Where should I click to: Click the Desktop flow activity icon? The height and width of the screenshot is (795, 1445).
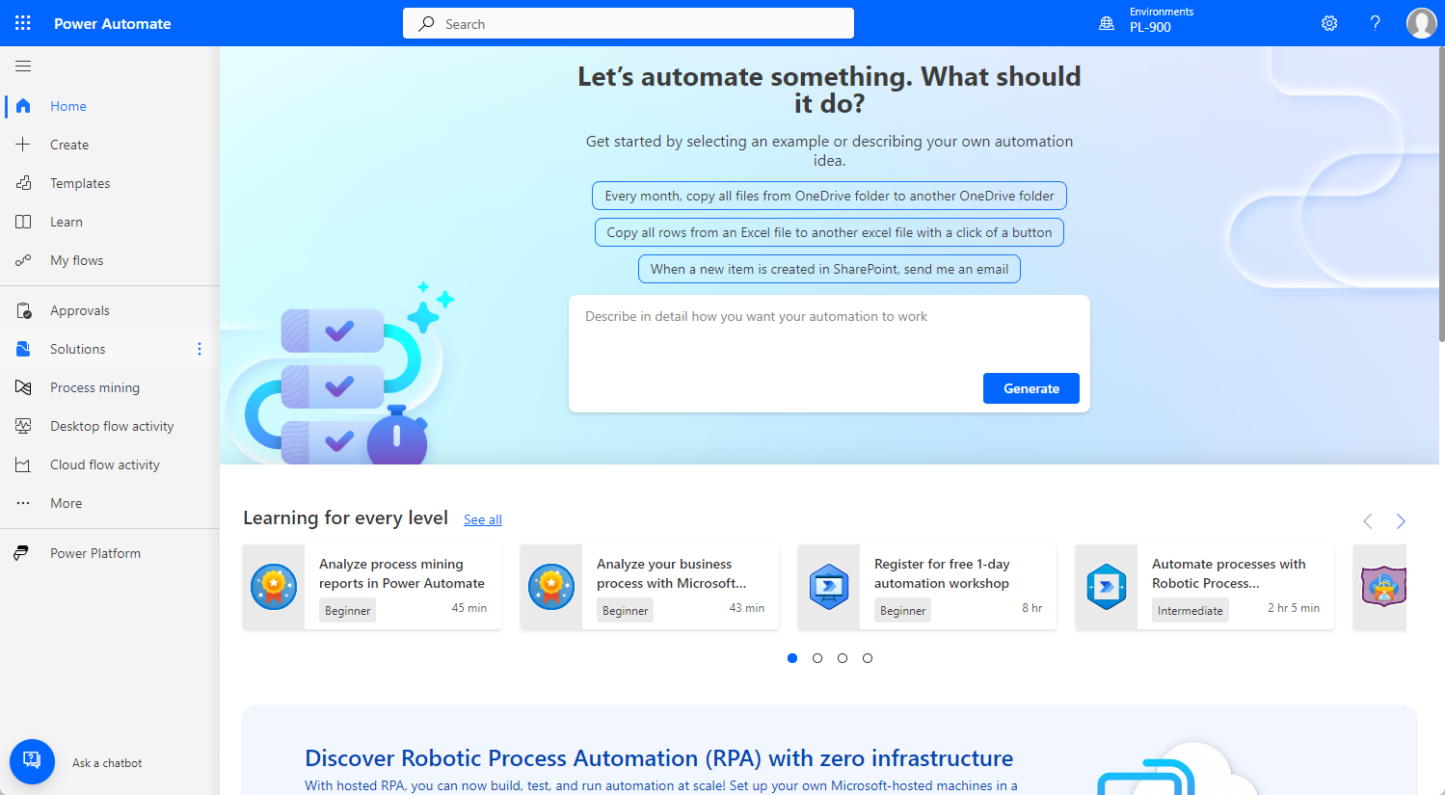(x=23, y=426)
